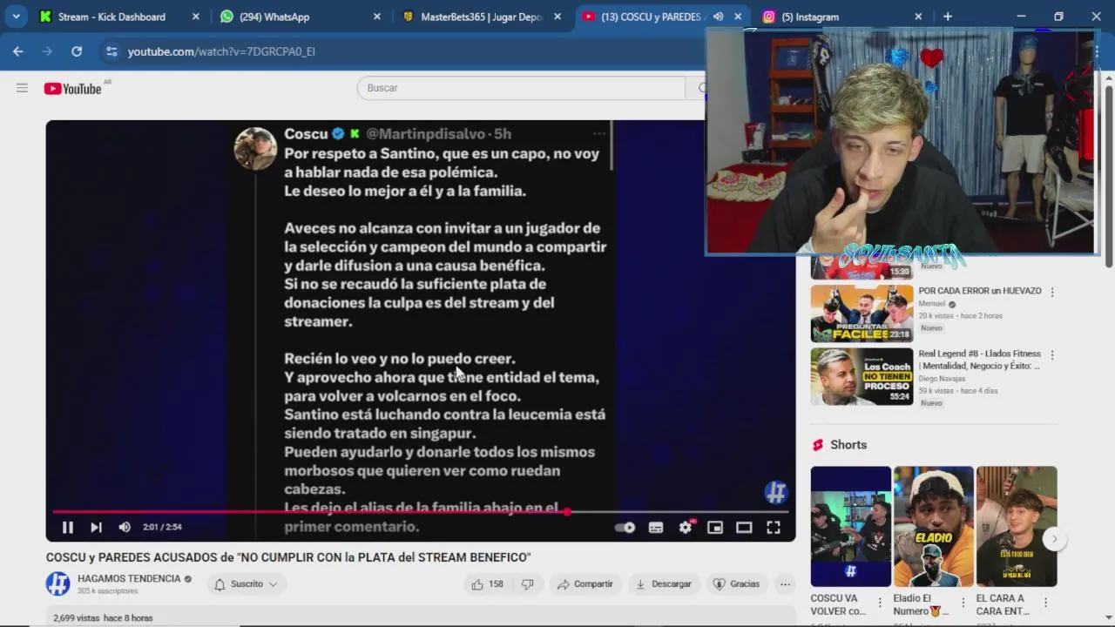Mute the video volume icon

(x=125, y=527)
